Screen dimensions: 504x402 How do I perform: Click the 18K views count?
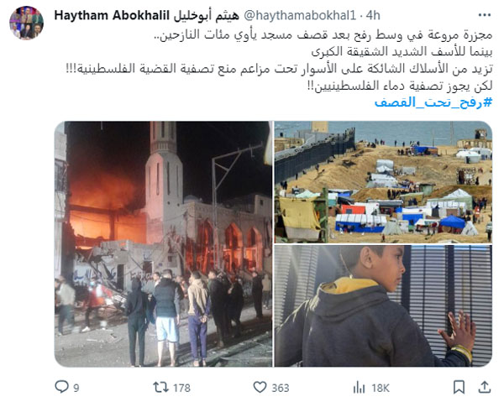coord(381,388)
